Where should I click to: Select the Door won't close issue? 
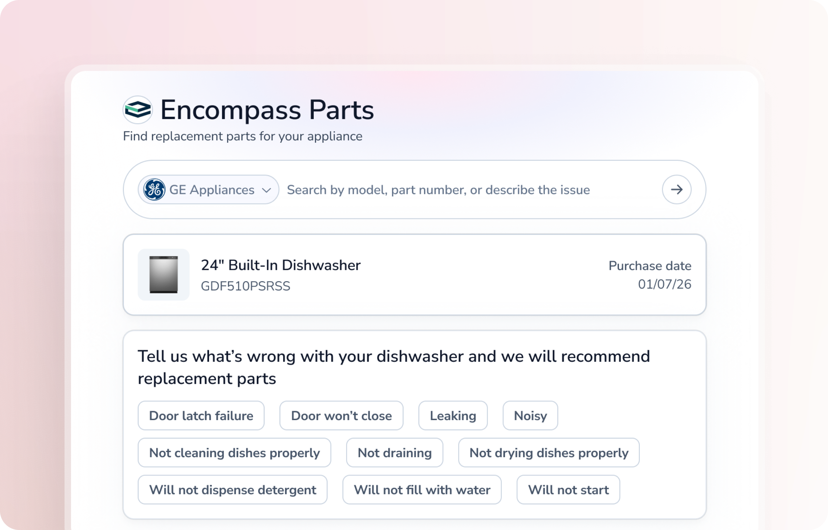click(x=341, y=416)
